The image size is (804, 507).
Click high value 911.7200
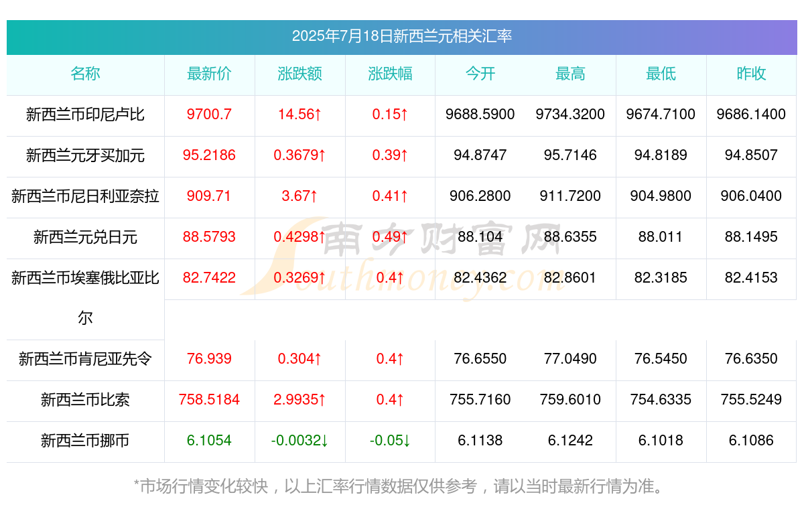coord(570,196)
